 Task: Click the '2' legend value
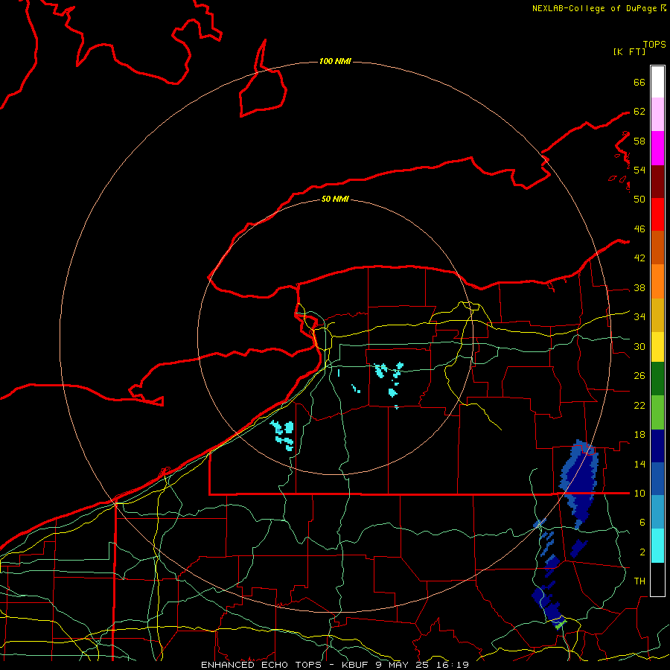click(642, 552)
